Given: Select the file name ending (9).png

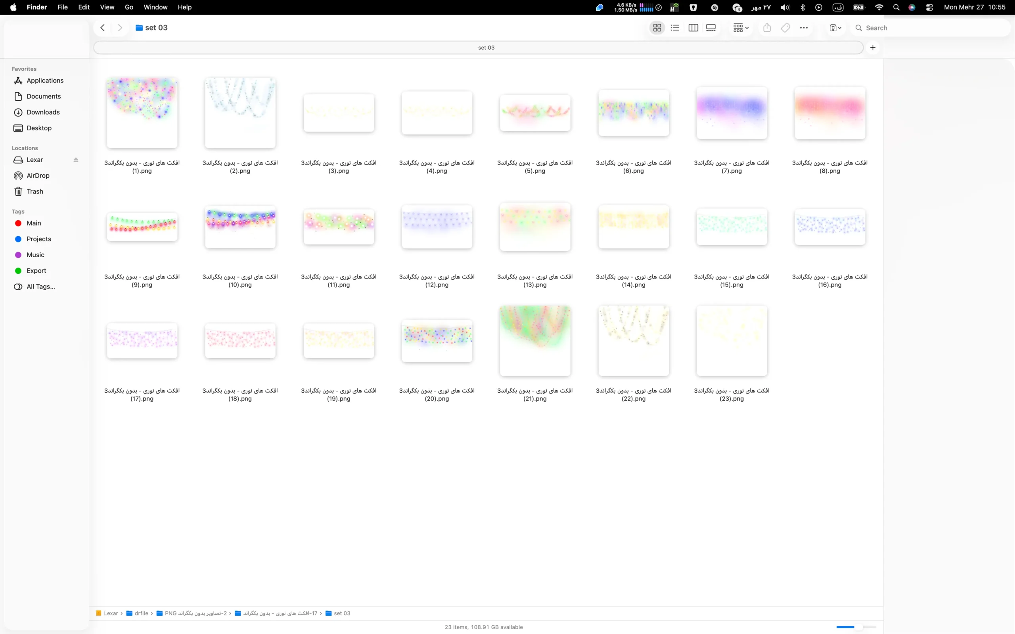Looking at the screenshot, I should tap(142, 281).
